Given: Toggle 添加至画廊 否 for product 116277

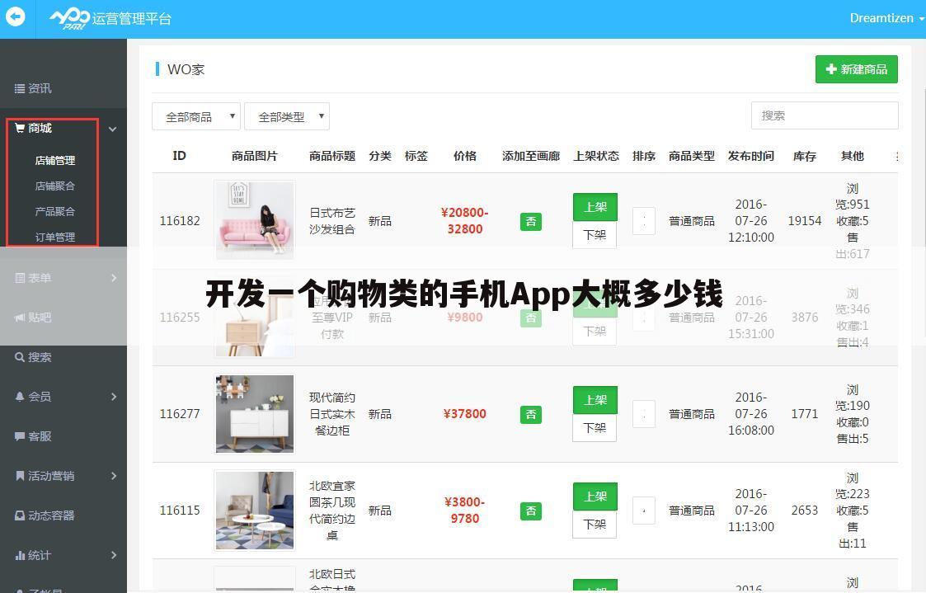Looking at the screenshot, I should pos(531,415).
